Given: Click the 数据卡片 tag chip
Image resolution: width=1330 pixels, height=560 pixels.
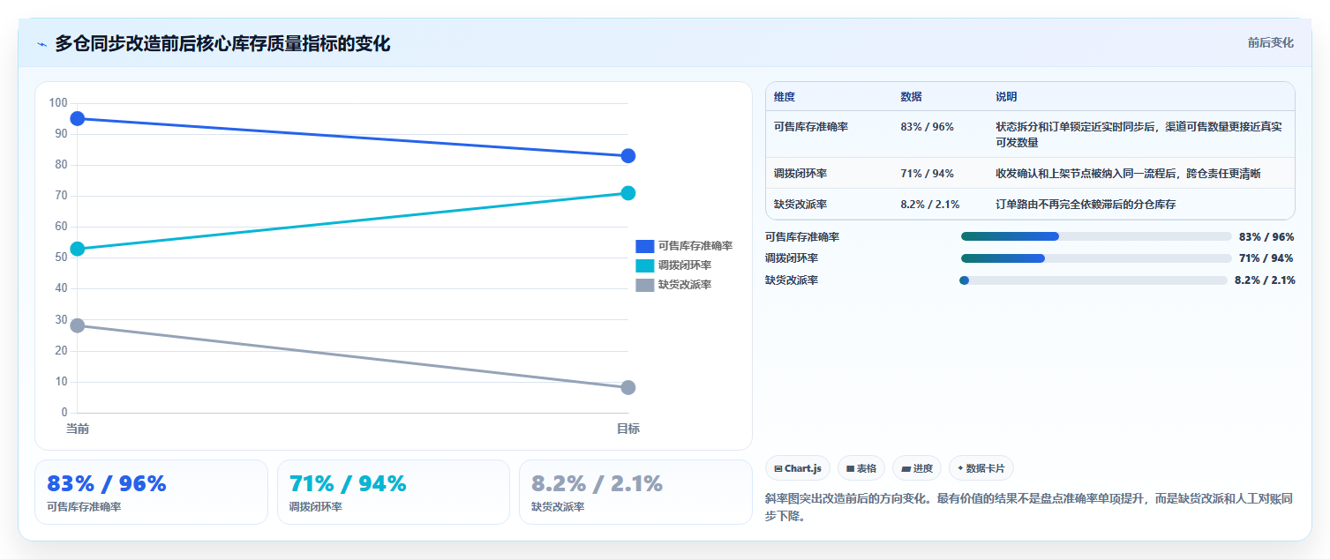Looking at the screenshot, I should click(x=981, y=468).
